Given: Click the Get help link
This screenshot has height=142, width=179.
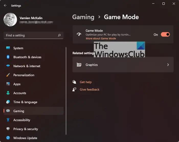Looking at the screenshot, I should click(x=86, y=82).
